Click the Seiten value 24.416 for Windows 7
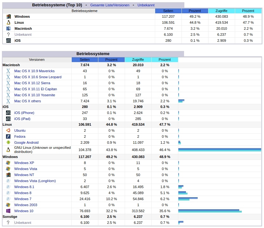 (85, 199)
